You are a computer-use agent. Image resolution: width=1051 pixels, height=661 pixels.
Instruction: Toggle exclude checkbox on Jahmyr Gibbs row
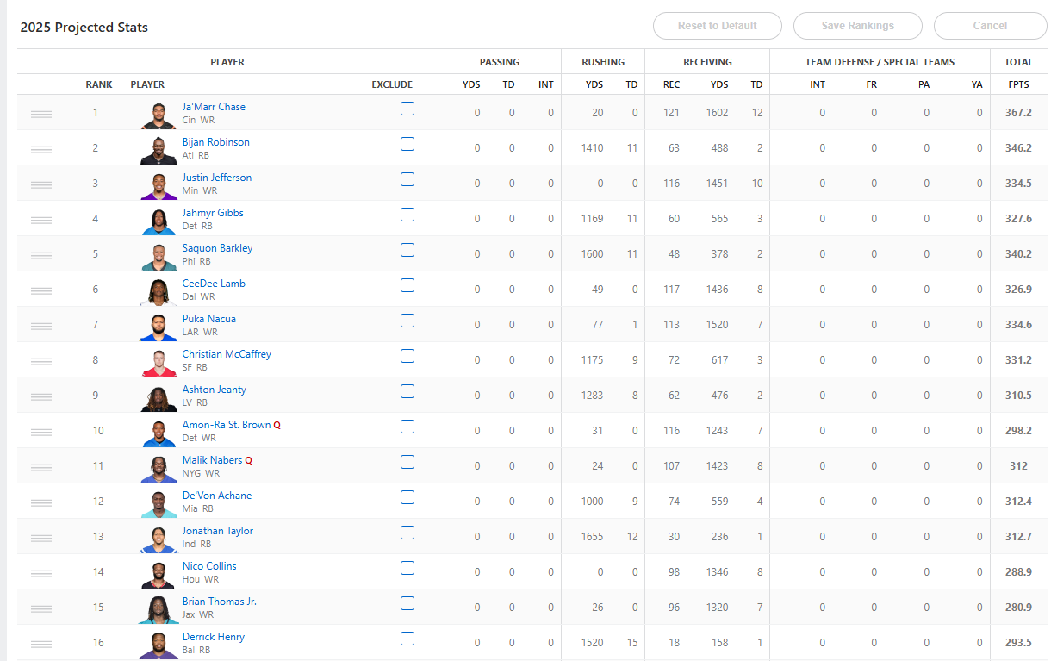click(x=407, y=215)
